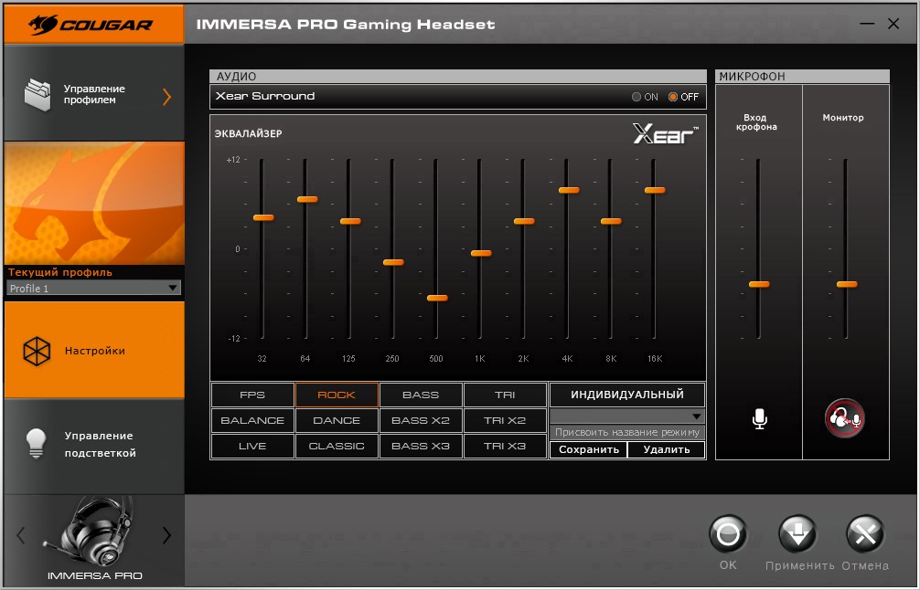Click the Xear logo in equalizer
Image resolution: width=920 pixels, height=590 pixels.
666,134
